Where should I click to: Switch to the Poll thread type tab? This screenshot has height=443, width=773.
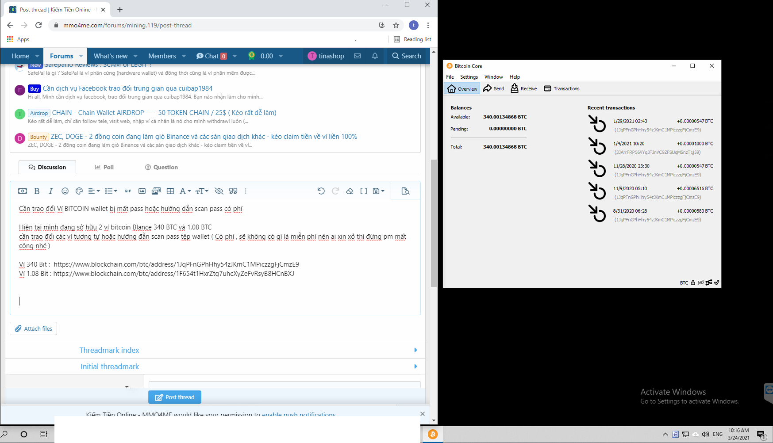coord(104,167)
